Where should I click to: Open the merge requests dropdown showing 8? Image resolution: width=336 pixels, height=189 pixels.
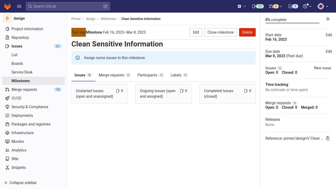point(276,6)
